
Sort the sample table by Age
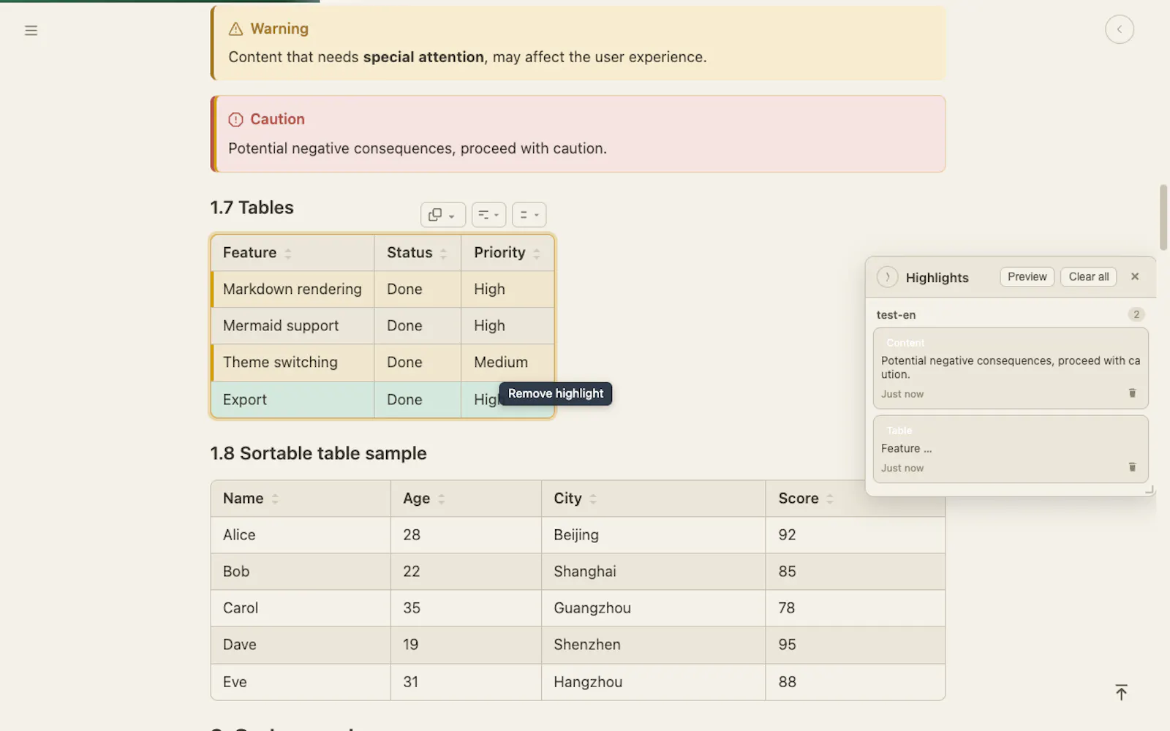(441, 499)
